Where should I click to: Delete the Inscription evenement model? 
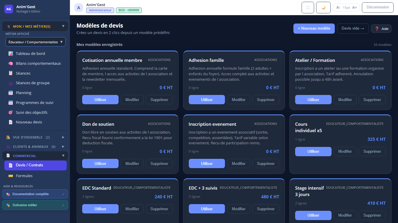point(266,163)
